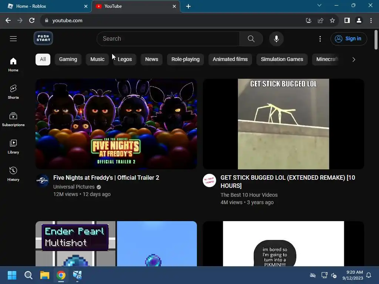Close the Home - Roblox tab
This screenshot has height=284, width=379.
tap(86, 6)
